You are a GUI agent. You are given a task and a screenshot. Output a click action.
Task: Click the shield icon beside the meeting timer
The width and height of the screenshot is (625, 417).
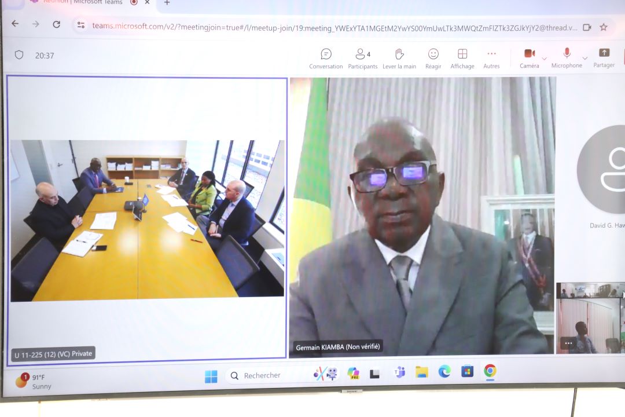(x=19, y=55)
